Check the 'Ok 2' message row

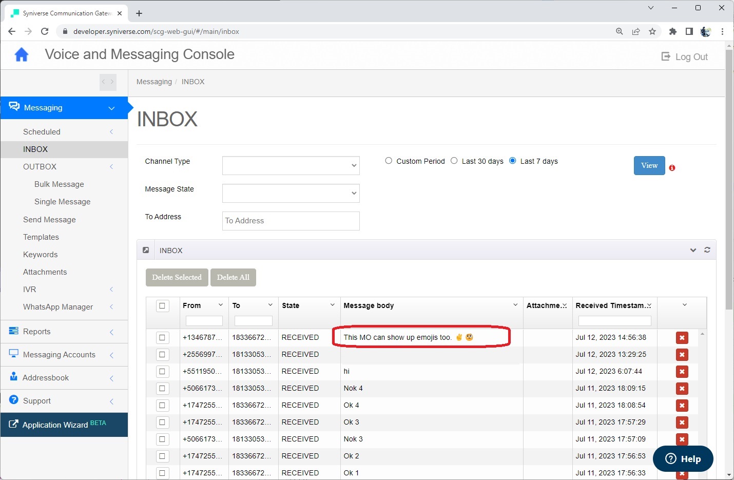(162, 456)
